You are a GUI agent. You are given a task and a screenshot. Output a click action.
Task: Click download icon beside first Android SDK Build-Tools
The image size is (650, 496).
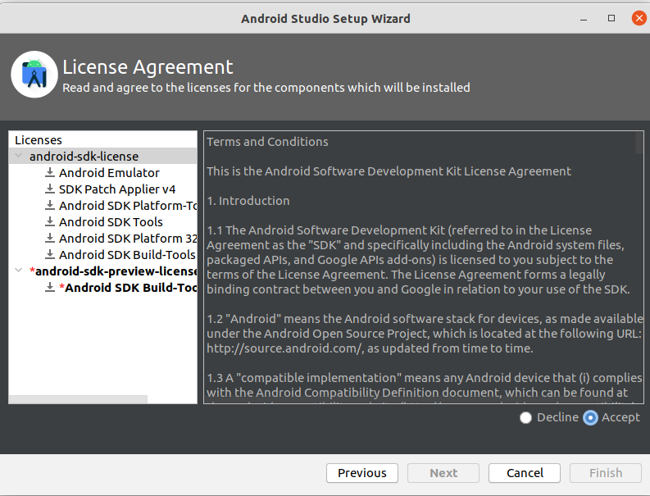pos(50,255)
